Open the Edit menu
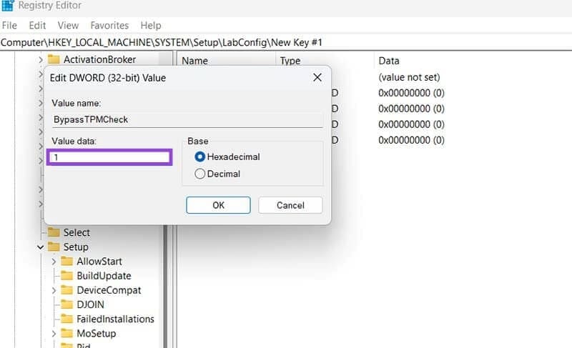The image size is (572, 348). click(x=37, y=25)
